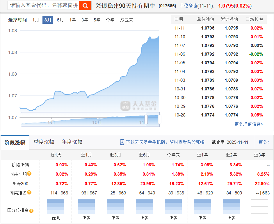Click the 近3月 quartile ranking bar
The width and height of the screenshot is (274, 224).
click(115, 207)
